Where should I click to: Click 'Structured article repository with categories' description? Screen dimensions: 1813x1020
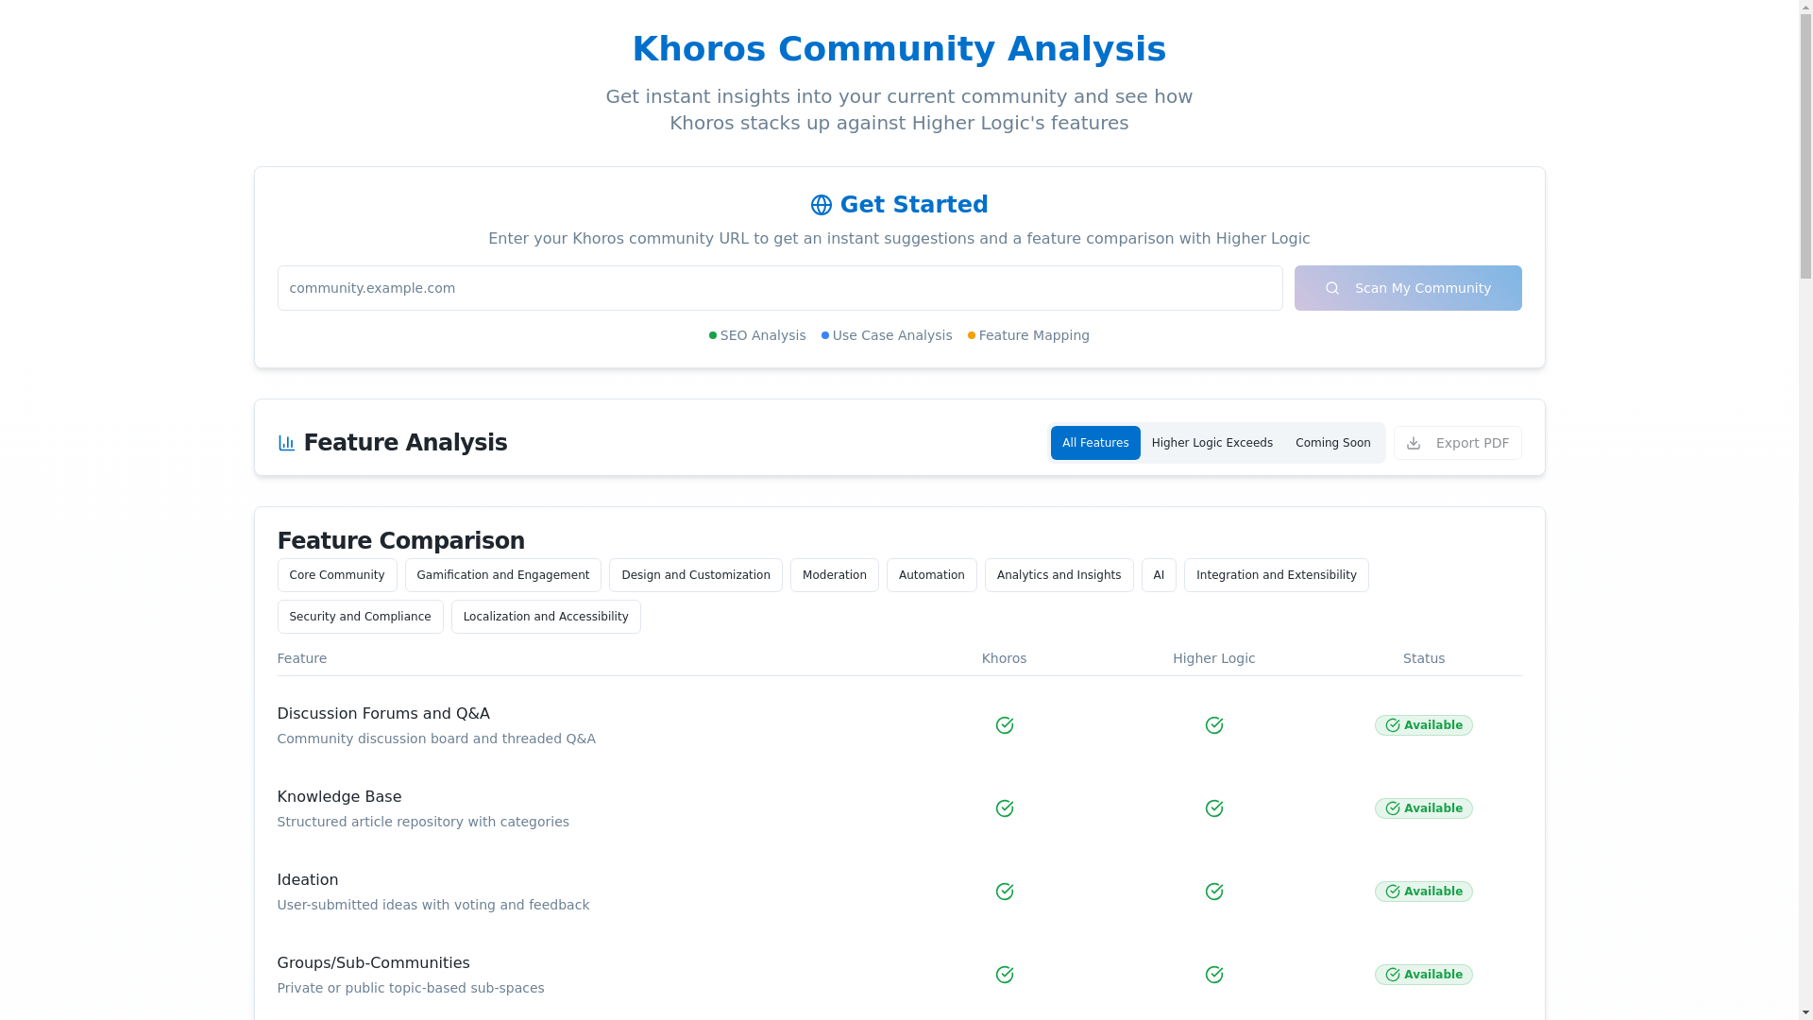click(423, 822)
